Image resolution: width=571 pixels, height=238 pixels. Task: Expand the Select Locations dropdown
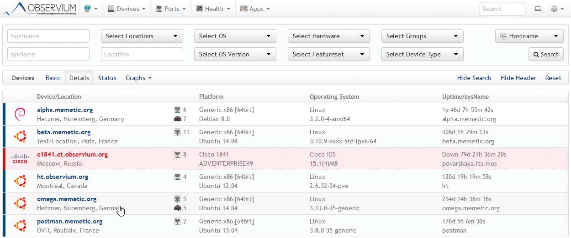142,36
